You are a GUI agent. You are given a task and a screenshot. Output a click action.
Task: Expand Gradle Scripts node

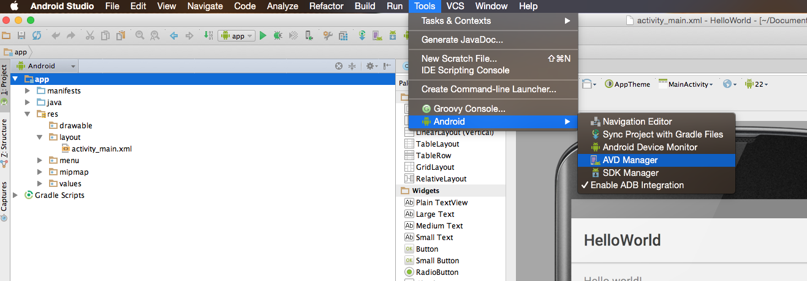(x=15, y=195)
